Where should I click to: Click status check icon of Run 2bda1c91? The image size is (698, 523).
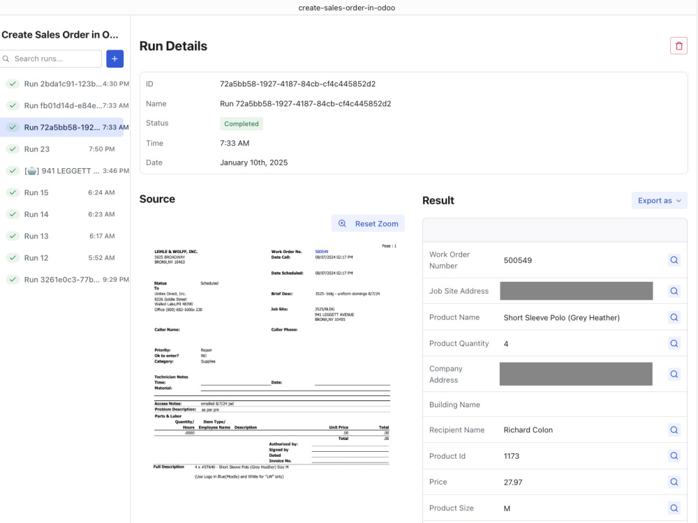point(13,84)
